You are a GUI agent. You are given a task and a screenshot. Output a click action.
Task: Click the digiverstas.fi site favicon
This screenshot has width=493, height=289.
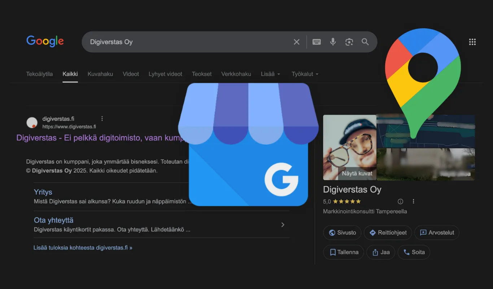click(32, 122)
